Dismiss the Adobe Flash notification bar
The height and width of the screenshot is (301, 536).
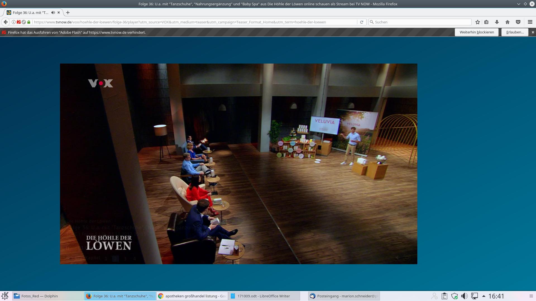click(x=533, y=32)
